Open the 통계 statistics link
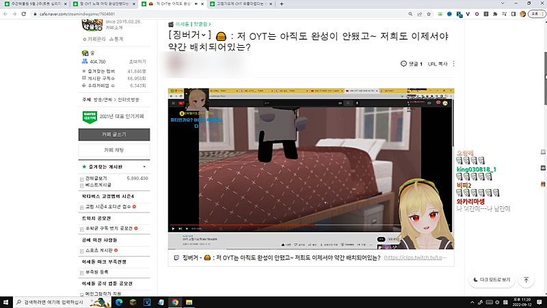547x308 pixels. (116, 39)
